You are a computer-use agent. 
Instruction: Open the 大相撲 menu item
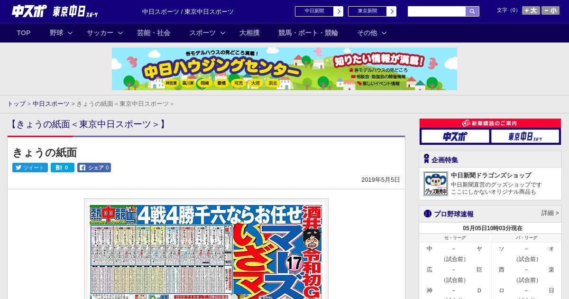[249, 33]
